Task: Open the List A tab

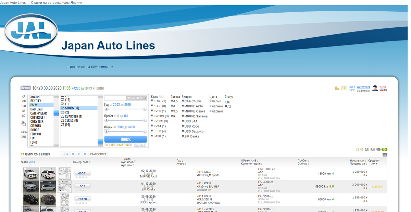Action: pyautogui.click(x=65, y=154)
